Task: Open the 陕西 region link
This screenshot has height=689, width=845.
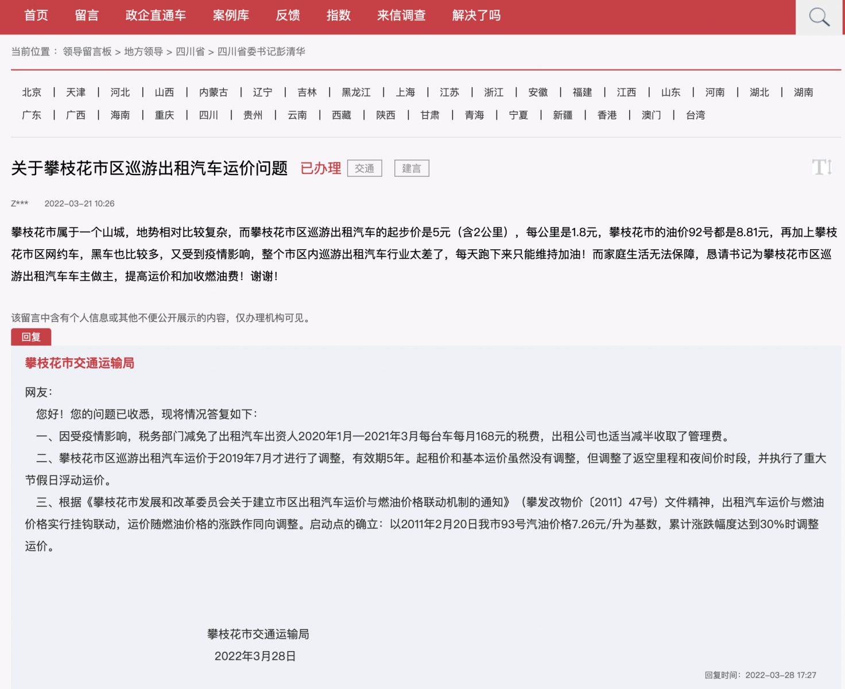Action: point(386,115)
